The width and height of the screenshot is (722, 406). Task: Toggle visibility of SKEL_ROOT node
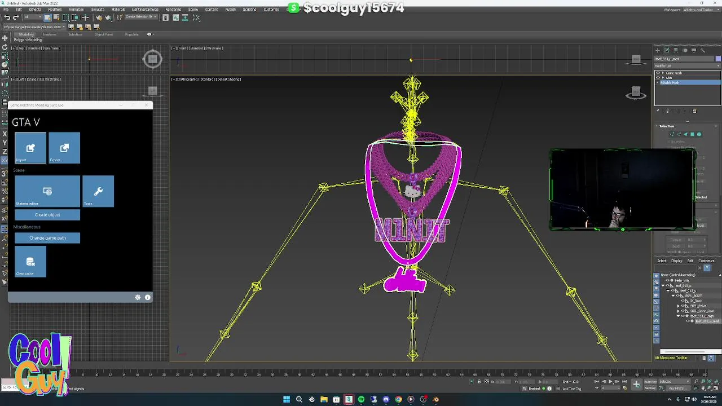(677, 295)
